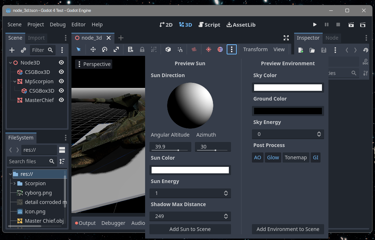Toggle FileSystem split mode icon

pos(62,150)
